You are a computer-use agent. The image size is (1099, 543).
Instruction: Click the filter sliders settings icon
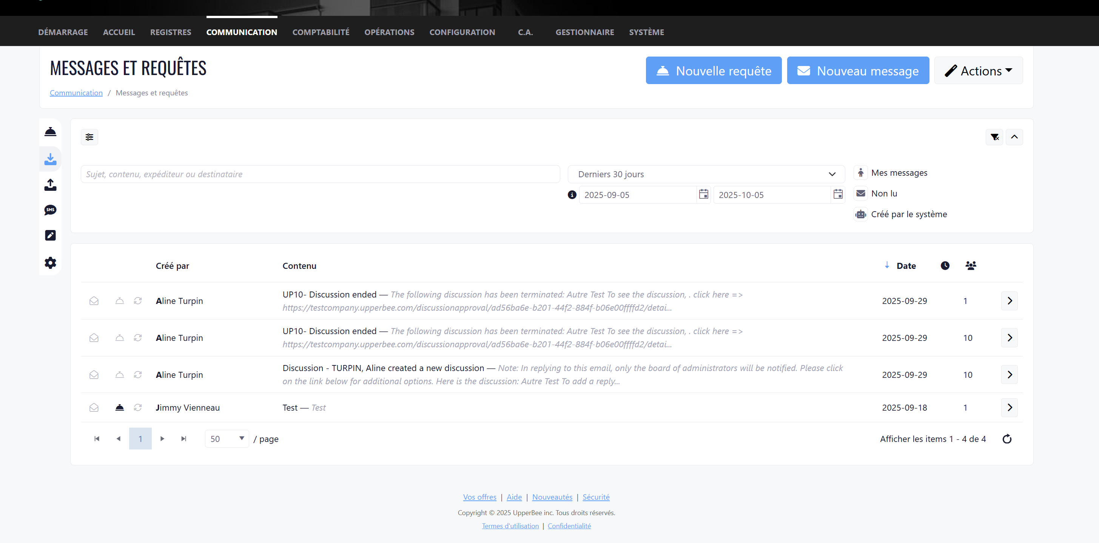click(89, 137)
